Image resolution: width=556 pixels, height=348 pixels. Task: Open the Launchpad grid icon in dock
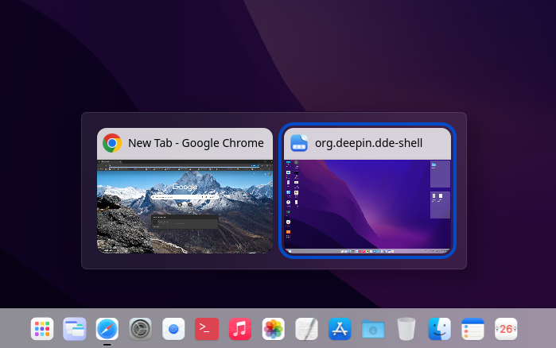(42, 329)
